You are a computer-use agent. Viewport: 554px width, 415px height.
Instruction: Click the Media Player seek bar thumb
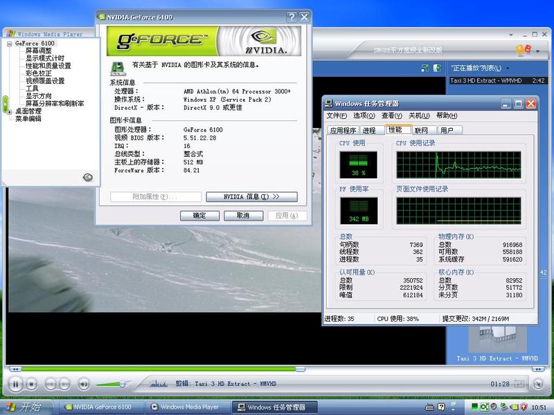coord(300,369)
